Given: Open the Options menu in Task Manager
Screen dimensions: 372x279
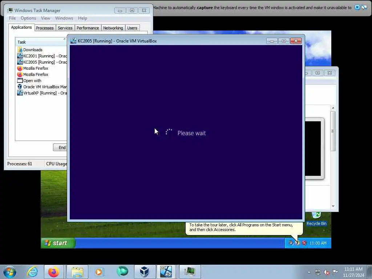Looking at the screenshot, I should (28, 18).
